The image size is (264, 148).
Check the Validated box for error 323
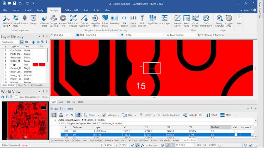(236, 135)
